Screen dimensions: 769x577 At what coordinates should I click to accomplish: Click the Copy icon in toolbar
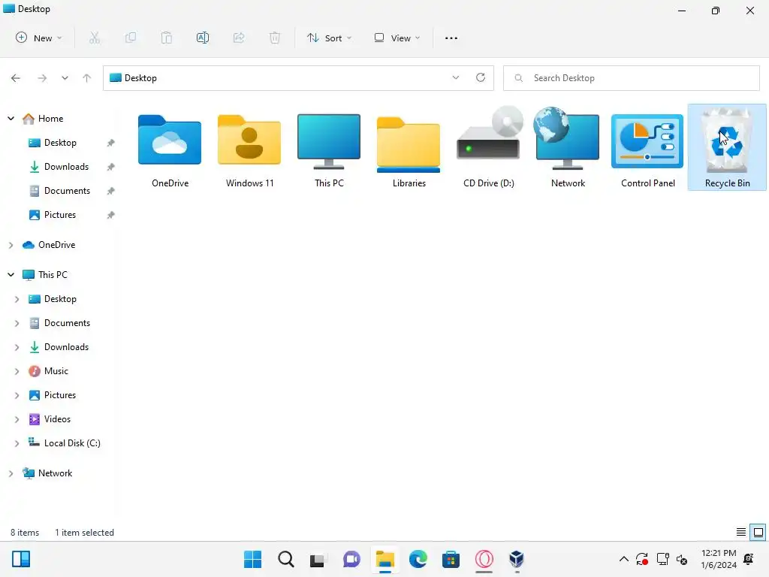tap(131, 38)
